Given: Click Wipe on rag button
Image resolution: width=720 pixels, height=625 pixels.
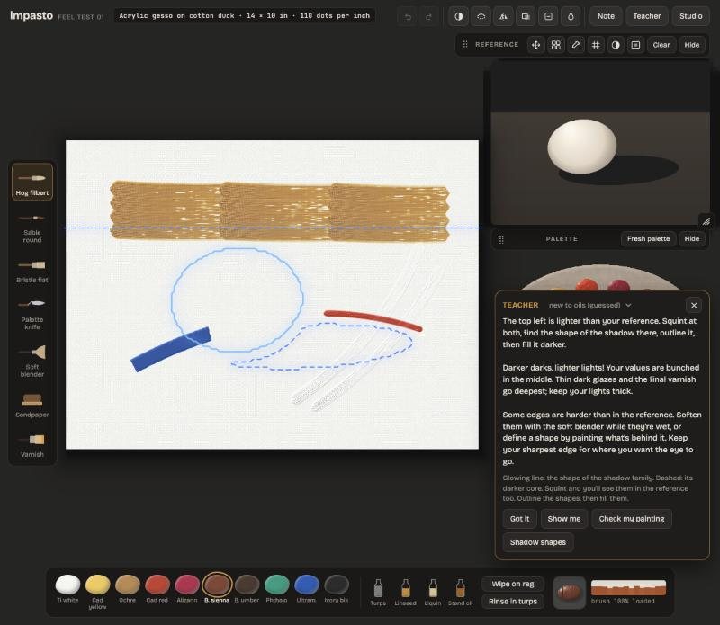Looking at the screenshot, I should 513,585.
